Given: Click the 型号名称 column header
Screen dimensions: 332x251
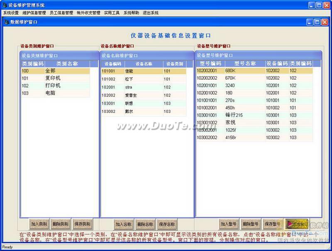Looking at the screenshot, I should (245, 63).
